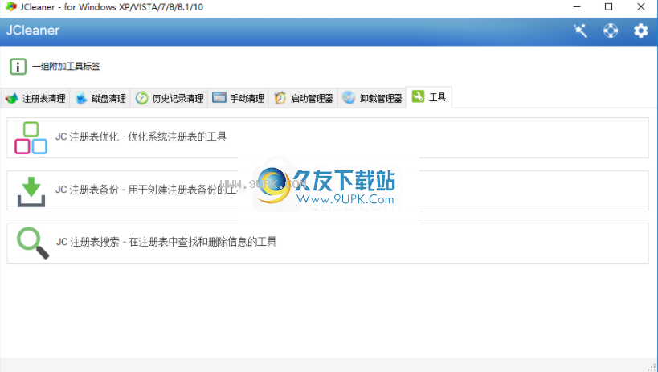Click the window icon on 手动清理 tab

pyautogui.click(x=219, y=97)
